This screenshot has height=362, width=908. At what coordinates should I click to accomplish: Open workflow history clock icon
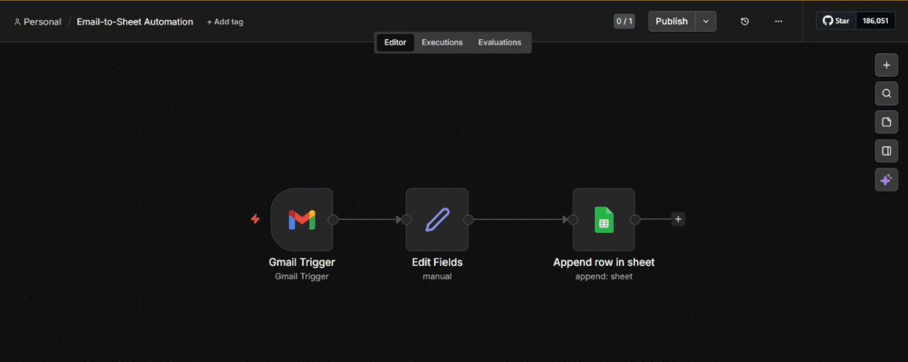coord(745,21)
